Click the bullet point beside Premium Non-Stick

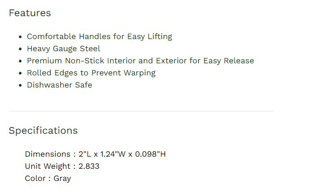point(20,61)
